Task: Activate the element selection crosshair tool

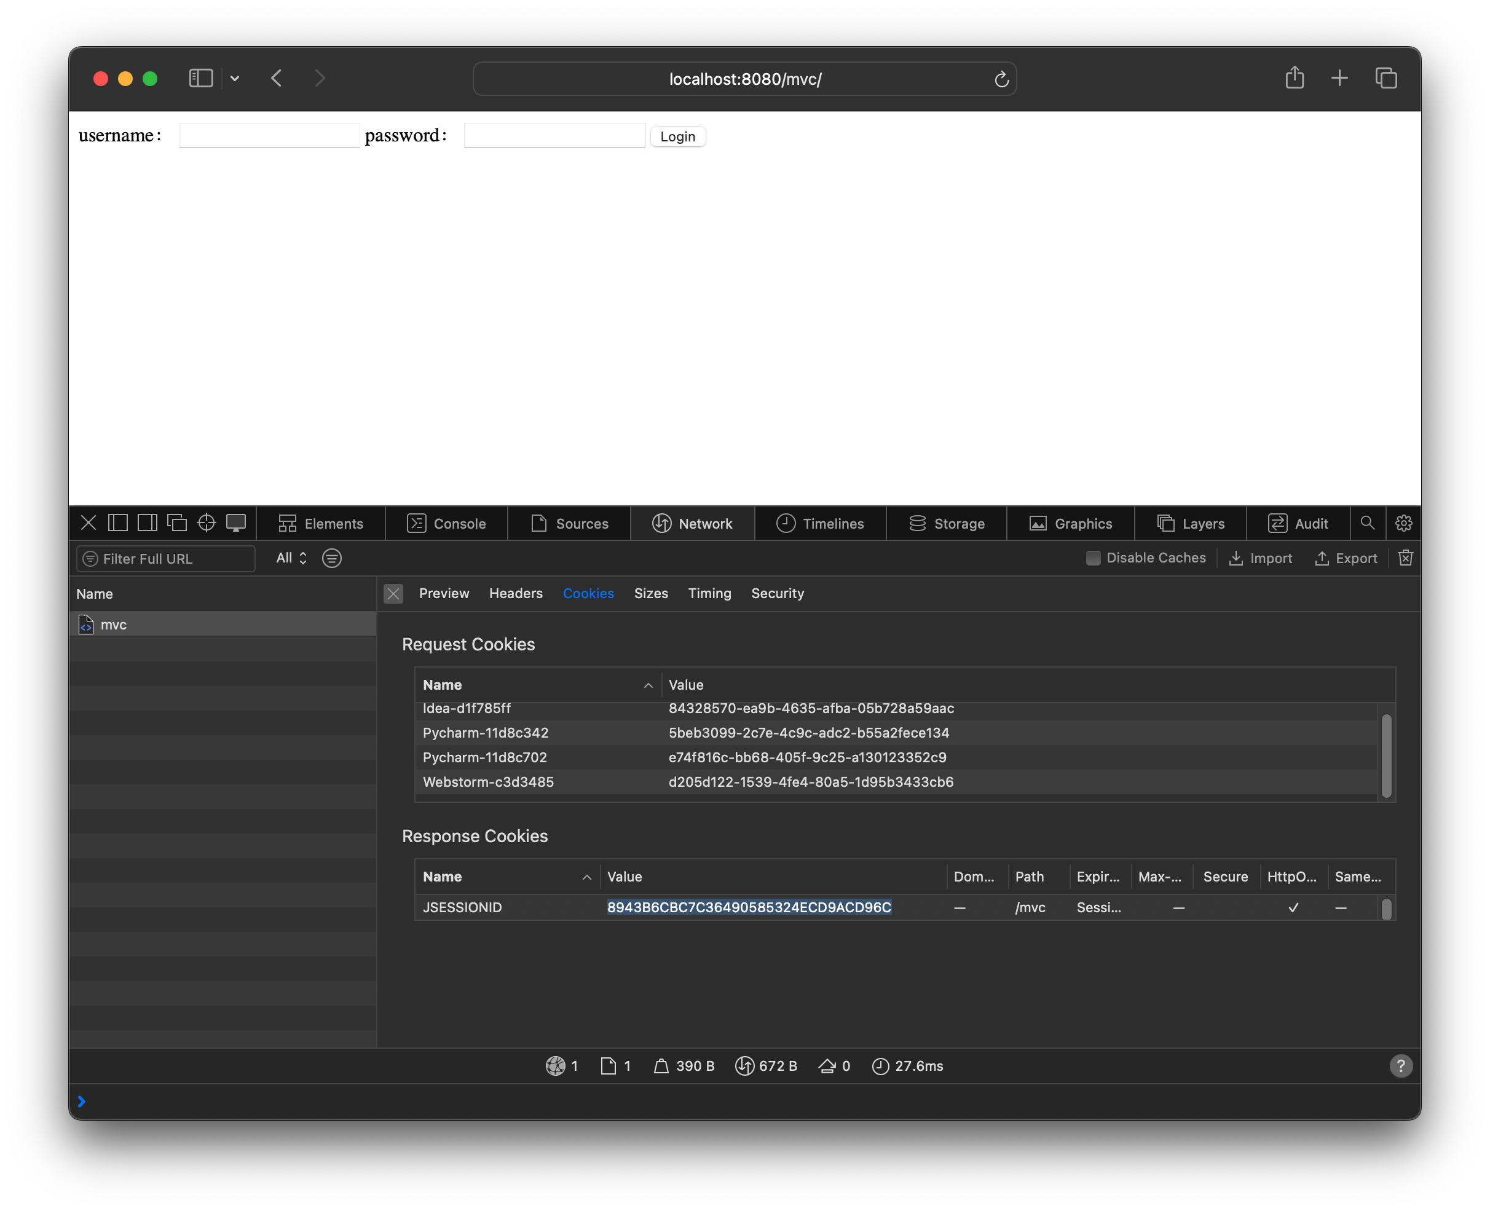Action: pyautogui.click(x=206, y=523)
